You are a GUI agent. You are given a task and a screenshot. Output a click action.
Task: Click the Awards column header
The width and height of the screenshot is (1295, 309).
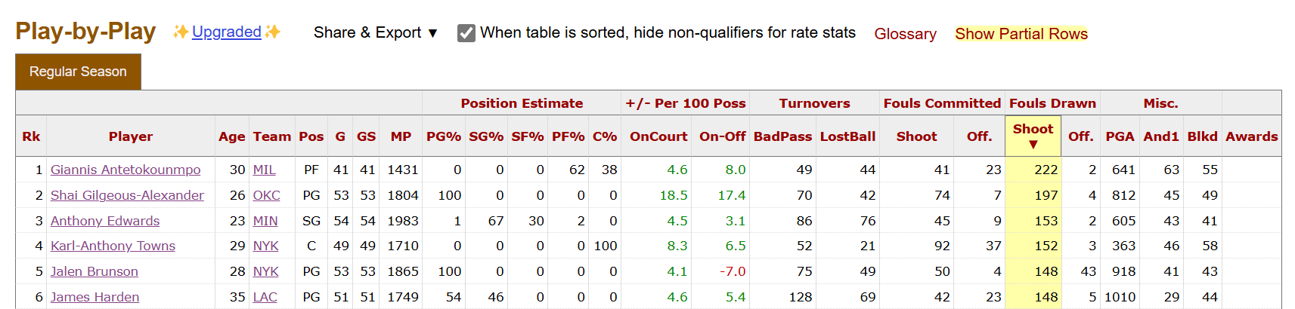tap(1251, 136)
